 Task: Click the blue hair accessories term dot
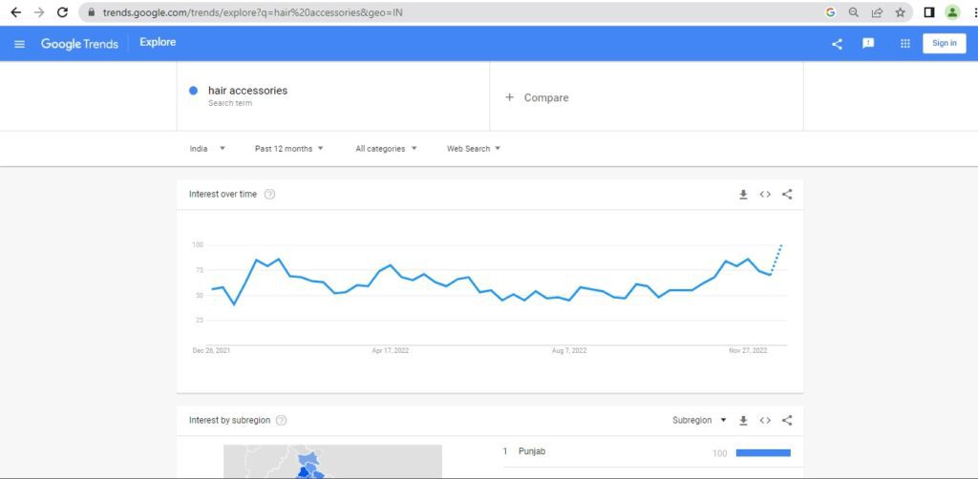click(193, 91)
